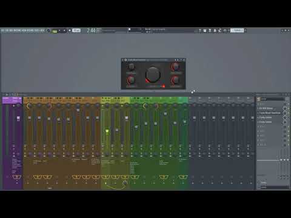Click the large central PreAmp knob
The image size is (291, 218).
[153, 74]
